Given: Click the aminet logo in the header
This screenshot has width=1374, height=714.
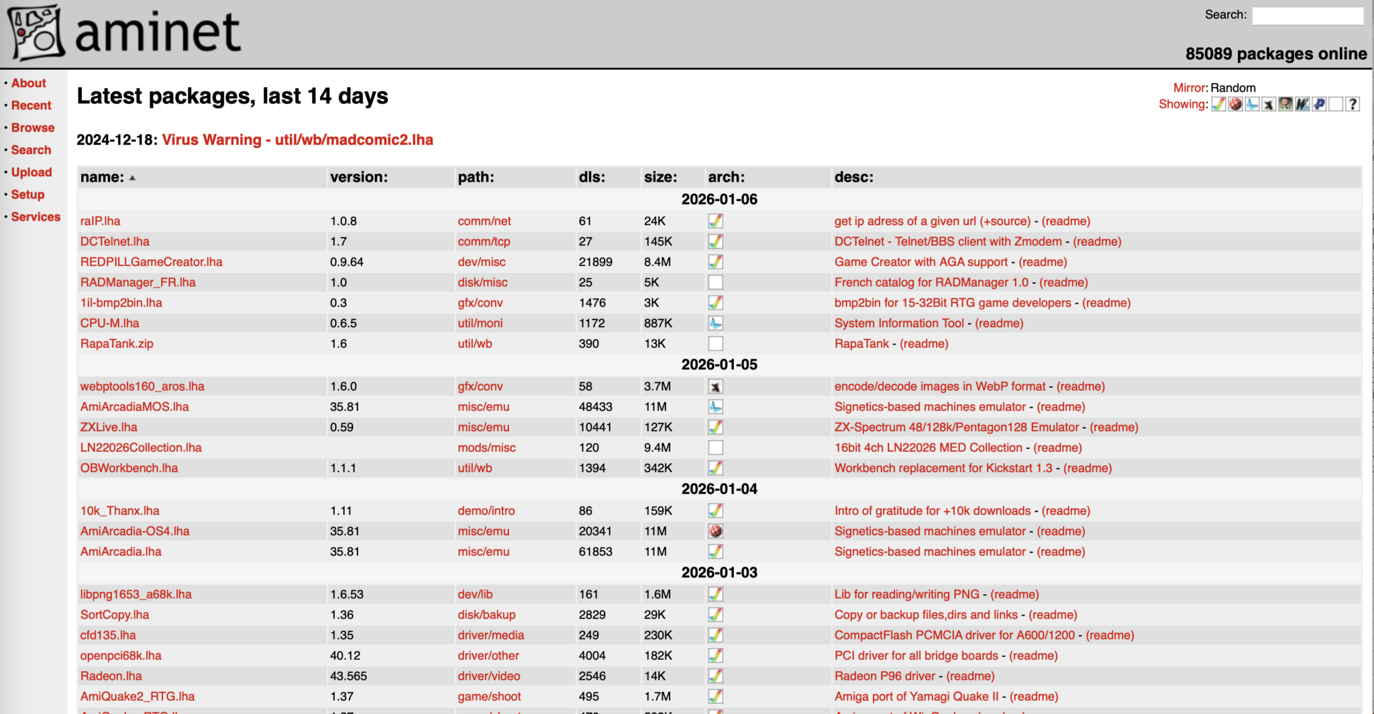Looking at the screenshot, I should point(125,32).
